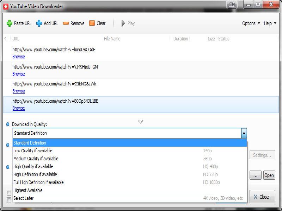The height and width of the screenshot is (211, 282).
Task: Click Browse link under lxin07sCQdE URL
Action: pyautogui.click(x=19, y=57)
